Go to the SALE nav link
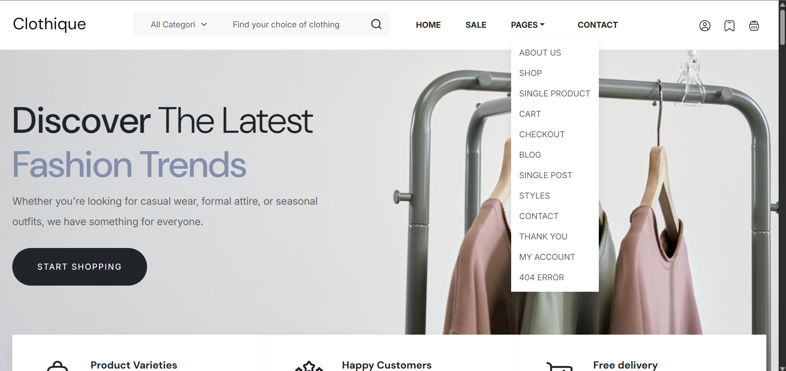The image size is (786, 371). click(x=476, y=25)
